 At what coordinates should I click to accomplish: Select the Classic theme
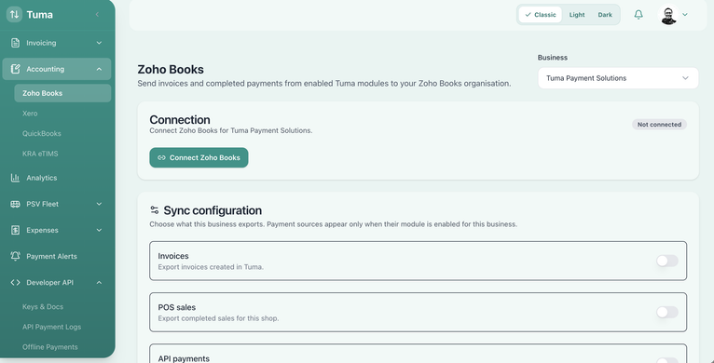tap(540, 15)
